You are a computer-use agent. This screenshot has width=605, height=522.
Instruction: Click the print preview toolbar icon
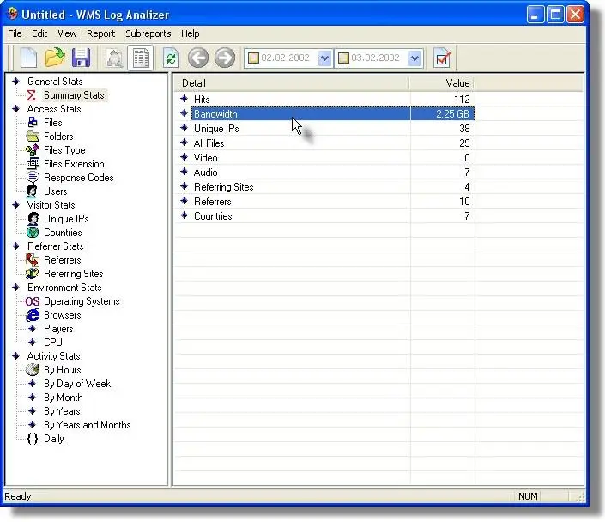[115, 58]
